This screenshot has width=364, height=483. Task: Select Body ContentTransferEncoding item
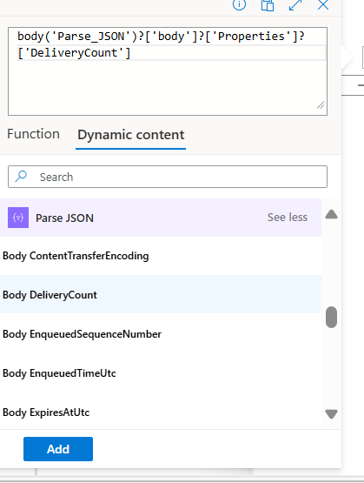pos(161,256)
